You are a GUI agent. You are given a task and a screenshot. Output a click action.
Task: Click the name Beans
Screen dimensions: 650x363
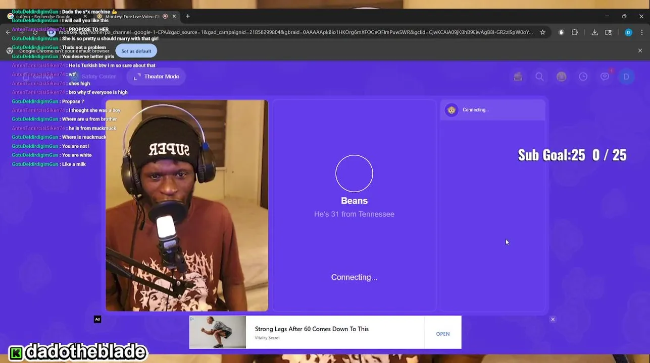point(354,201)
